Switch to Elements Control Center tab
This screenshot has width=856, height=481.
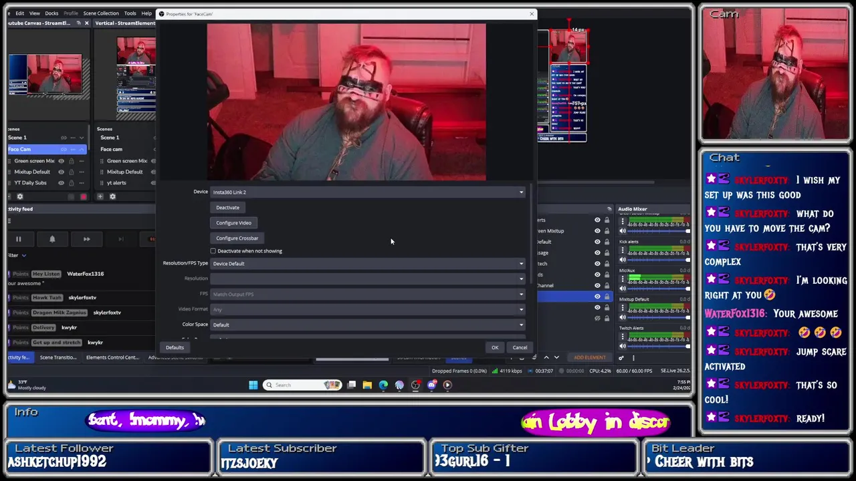pyautogui.click(x=112, y=357)
